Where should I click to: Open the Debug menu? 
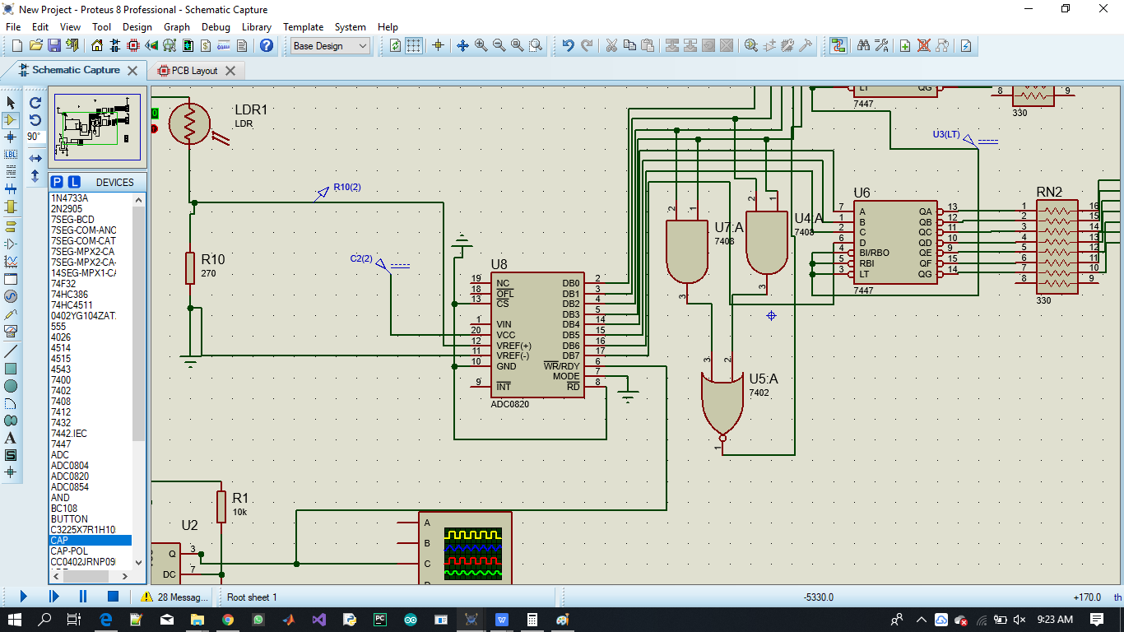coord(216,26)
